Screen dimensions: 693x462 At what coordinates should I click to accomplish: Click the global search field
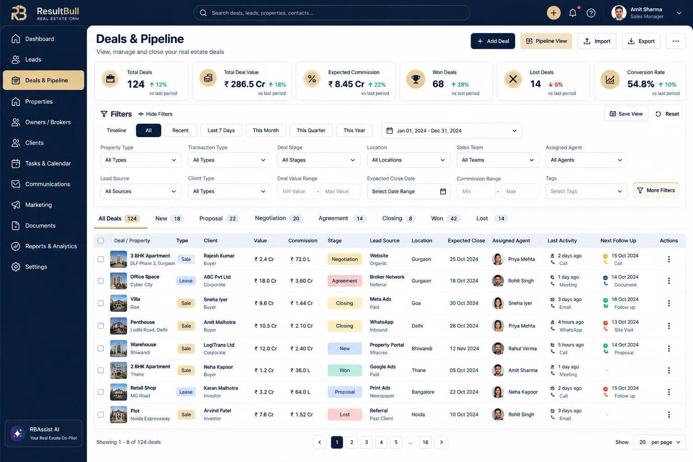coord(332,13)
